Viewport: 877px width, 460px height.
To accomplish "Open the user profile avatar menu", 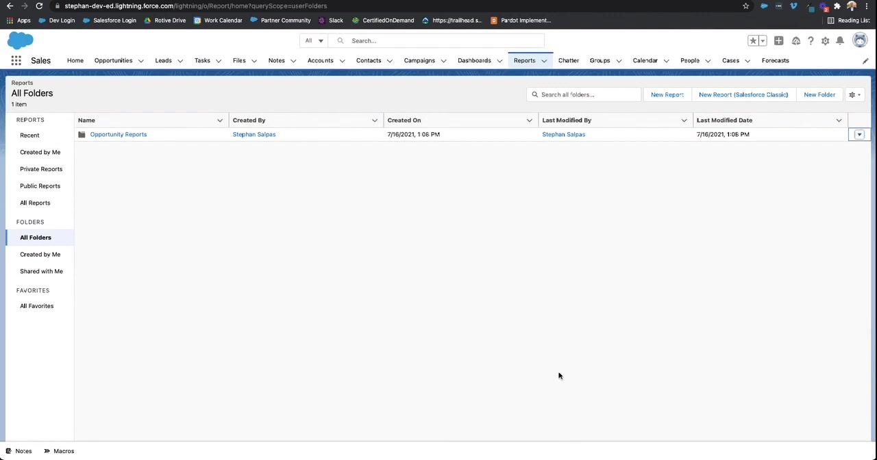I will click(860, 40).
